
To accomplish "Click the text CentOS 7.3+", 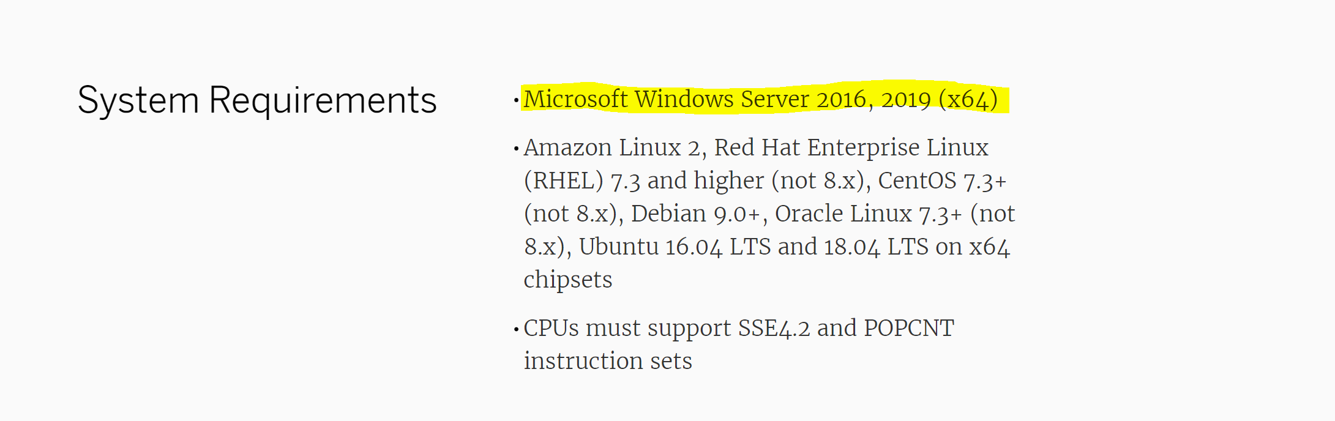I will click(942, 181).
